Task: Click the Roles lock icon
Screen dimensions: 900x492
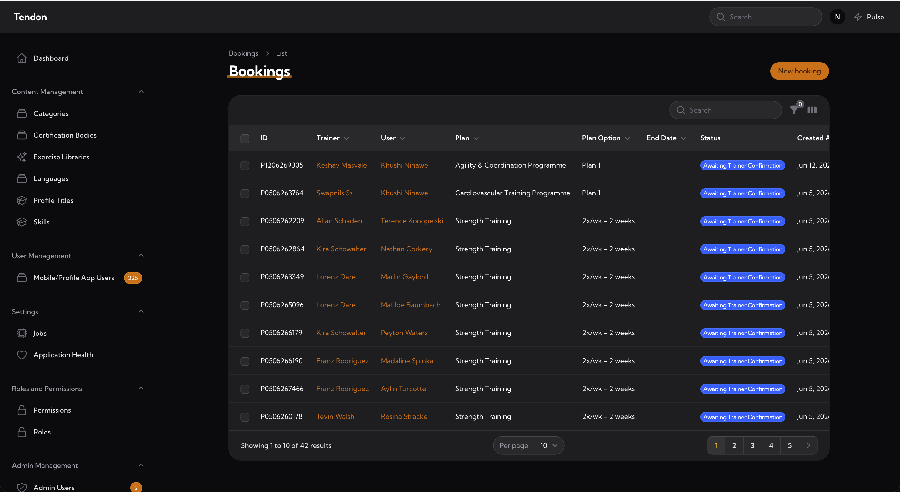Action: coord(22,432)
